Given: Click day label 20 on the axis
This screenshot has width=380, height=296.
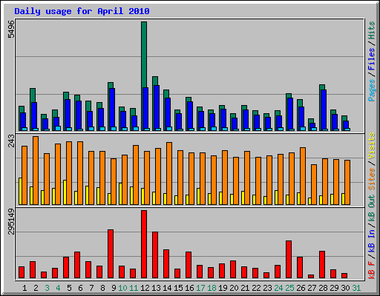Looking at the screenshot, I should (x=234, y=288).
